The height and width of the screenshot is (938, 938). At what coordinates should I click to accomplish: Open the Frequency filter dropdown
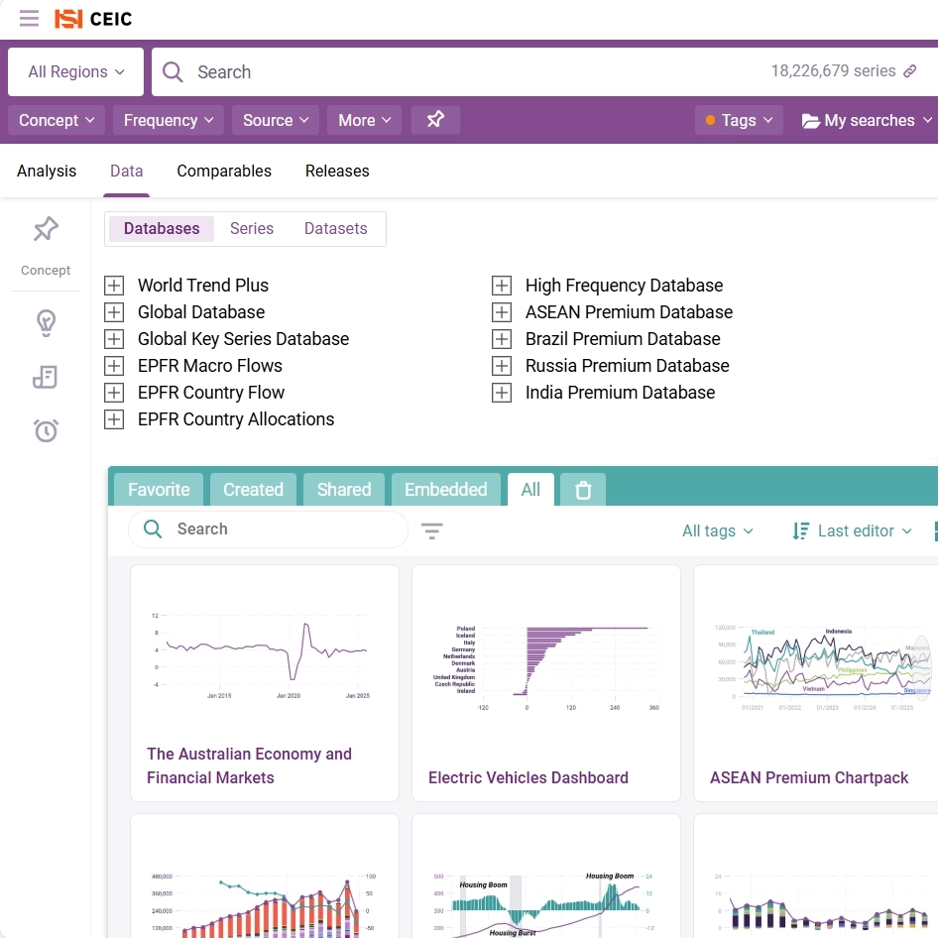[168, 120]
